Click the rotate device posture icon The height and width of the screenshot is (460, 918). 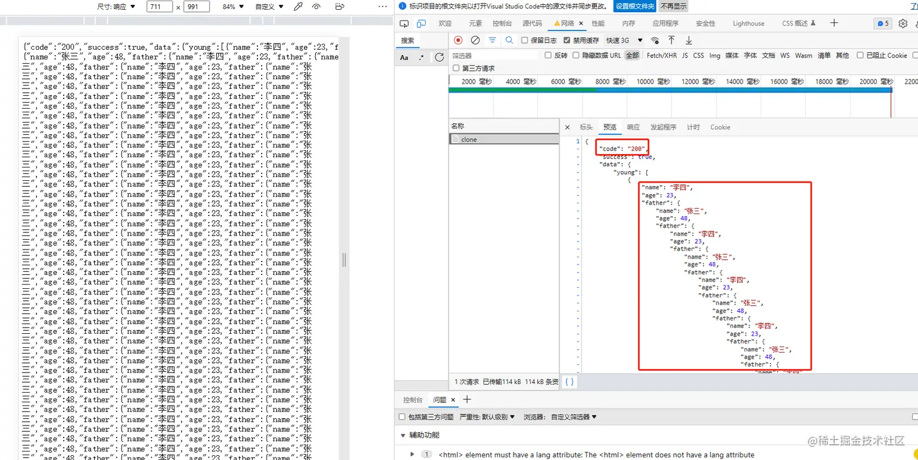click(x=339, y=7)
